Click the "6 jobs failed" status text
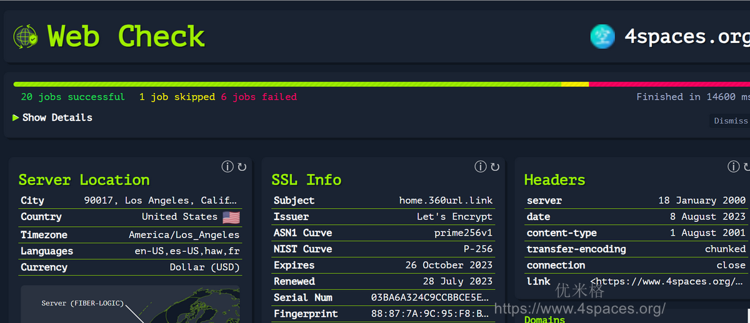This screenshot has width=750, height=323. coord(259,97)
